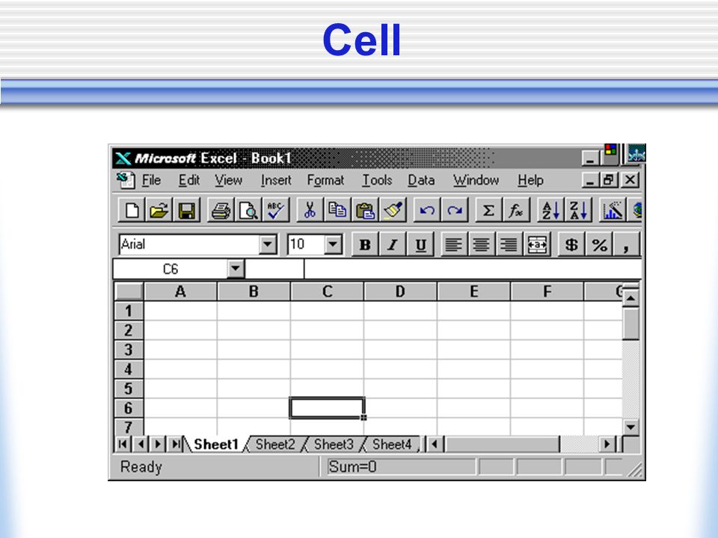Click the formula bar input
The height and width of the screenshot is (538, 718).
point(473,268)
